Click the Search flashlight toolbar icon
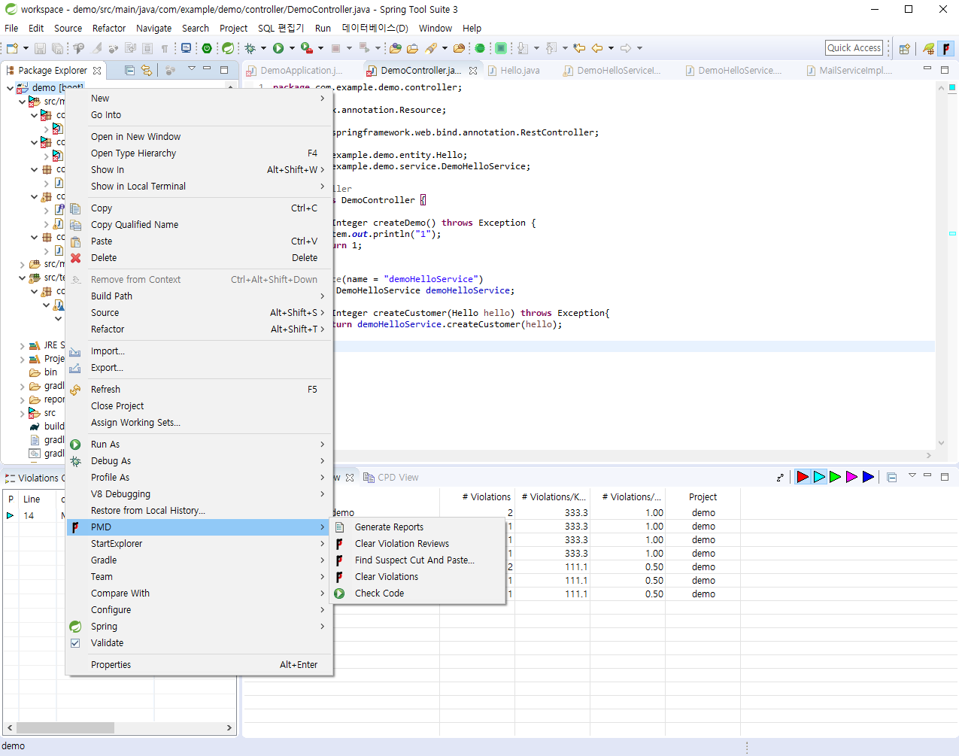Viewport: 959px width, 756px height. coord(431,48)
